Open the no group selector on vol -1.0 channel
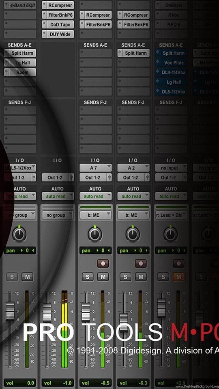The image size is (219, 389). click(x=58, y=215)
